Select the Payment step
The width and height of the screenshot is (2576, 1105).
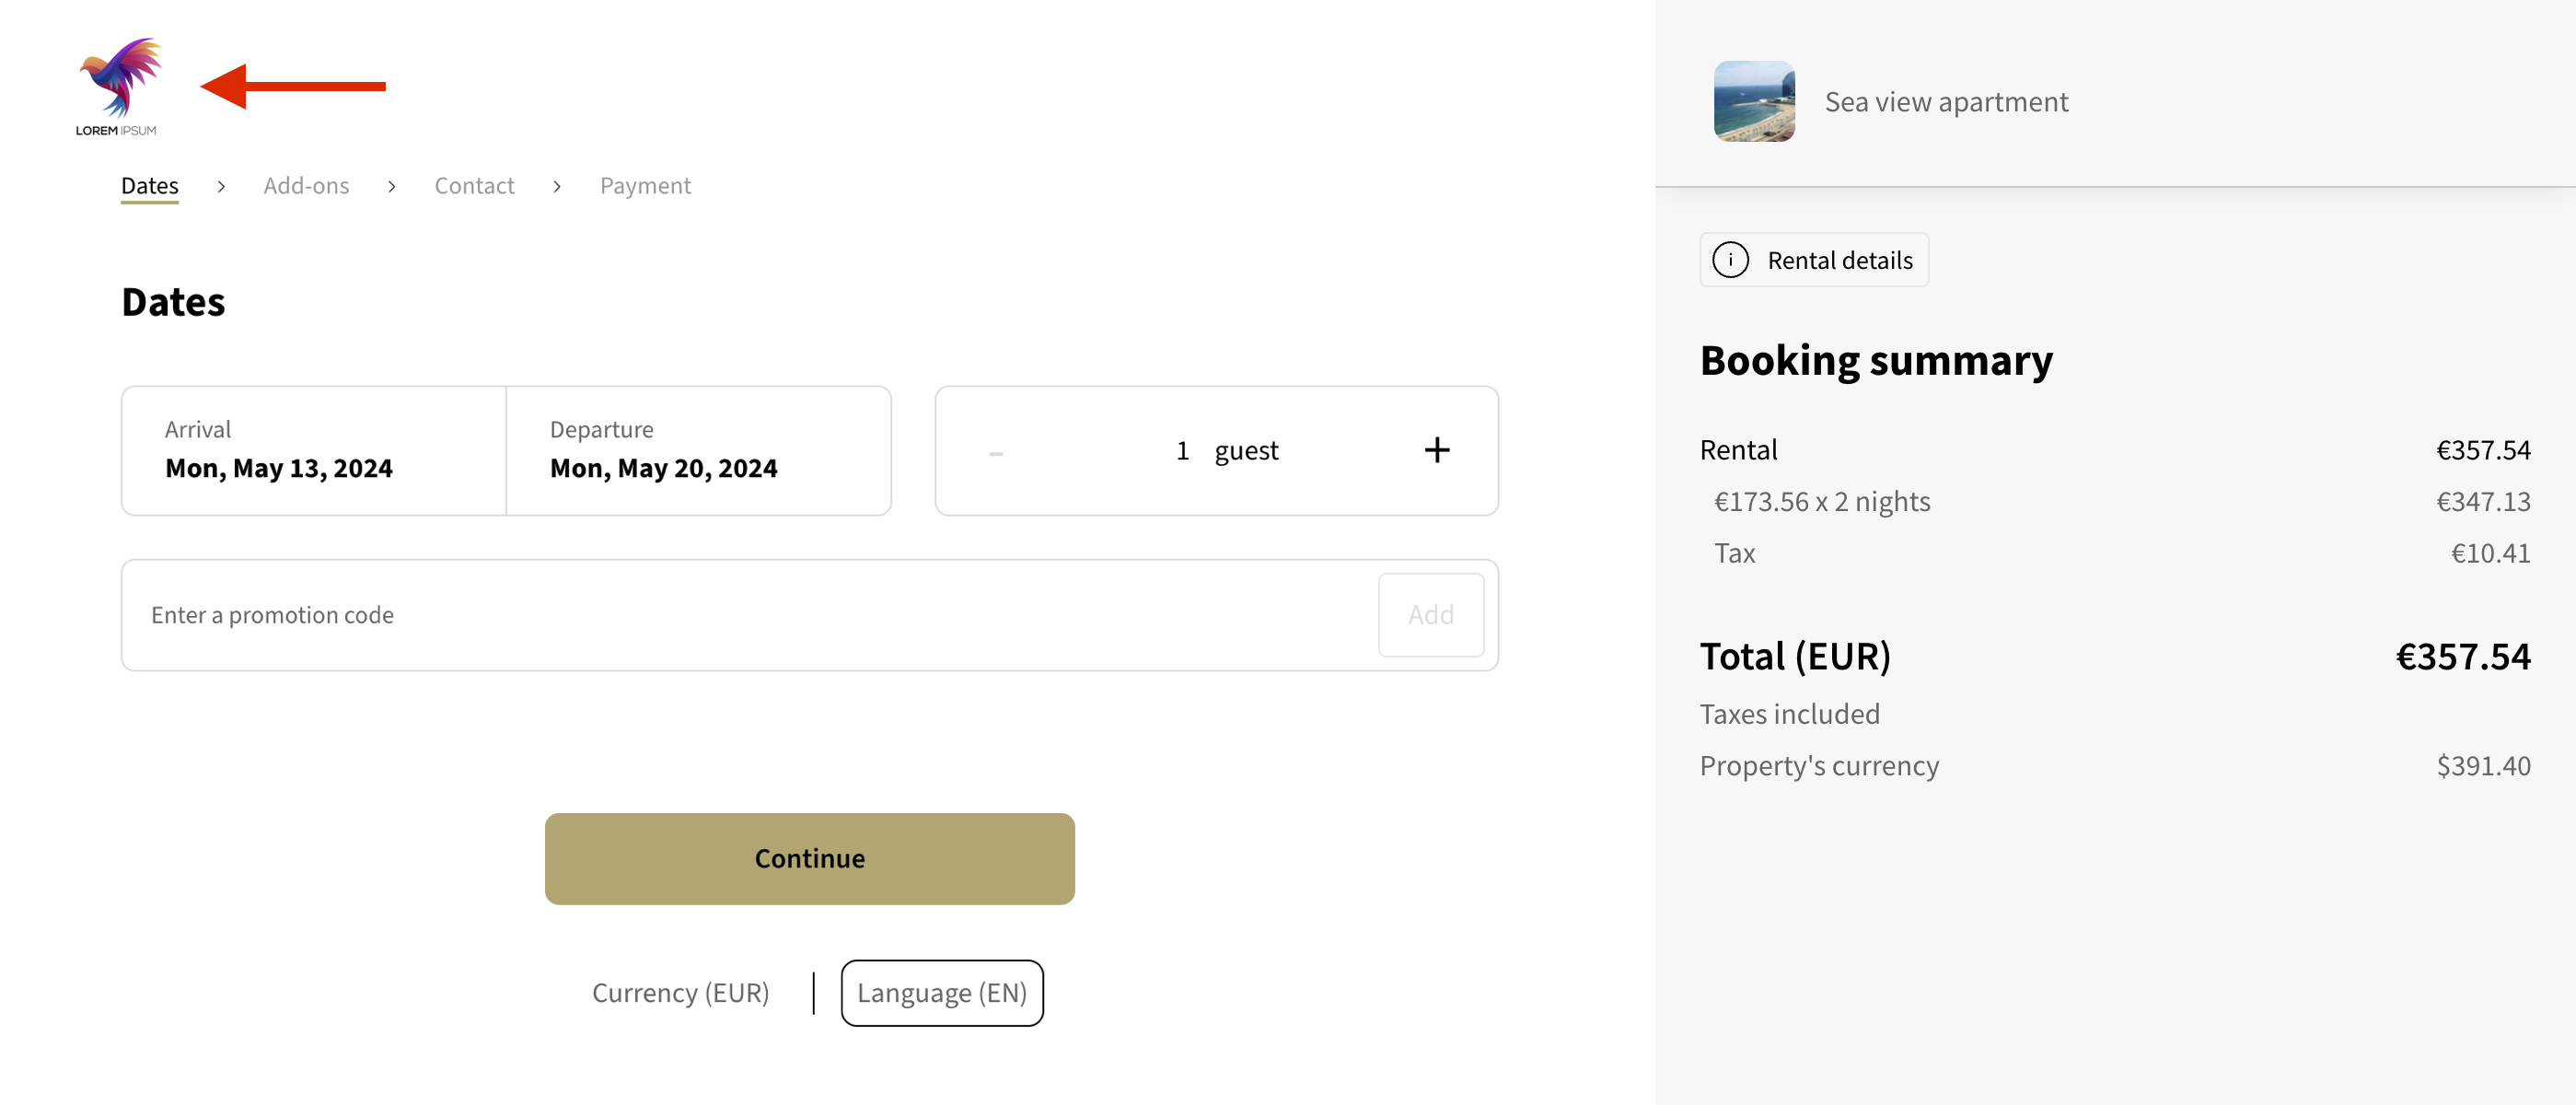(645, 186)
